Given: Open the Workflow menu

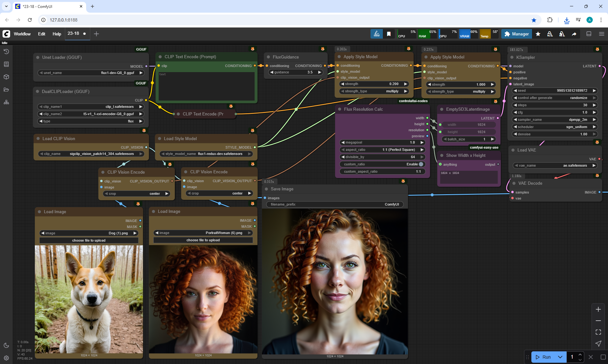Looking at the screenshot, I should [x=22, y=34].
